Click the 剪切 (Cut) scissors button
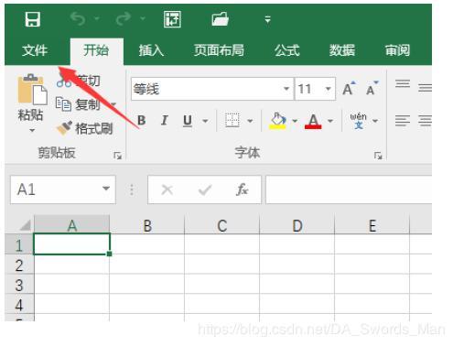Image resolution: width=453 pixels, height=346 pixels. 79,81
